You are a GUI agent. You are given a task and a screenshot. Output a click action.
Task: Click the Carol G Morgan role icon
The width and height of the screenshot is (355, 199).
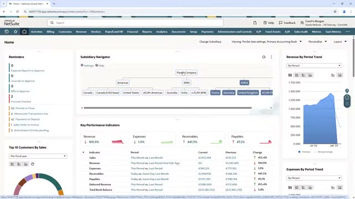click(302, 23)
